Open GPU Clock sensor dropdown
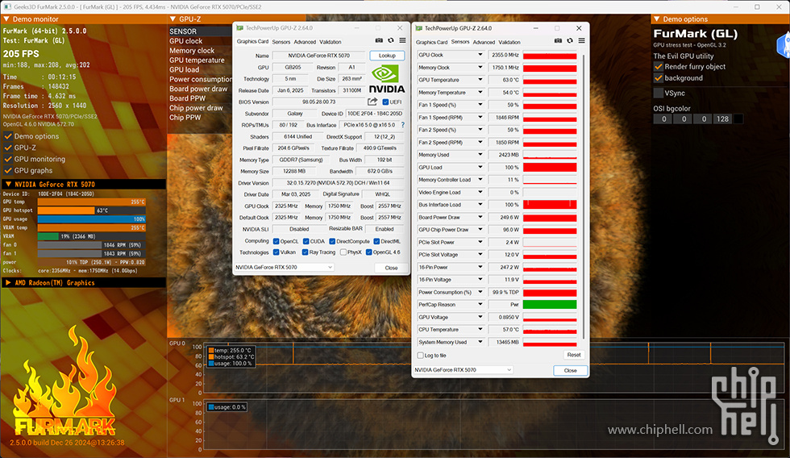Screen dimensions: 790x458 click(480, 55)
